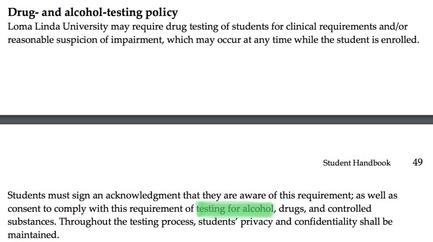This screenshot has width=433, height=242.
Task: Click the 'Drug- and alcohol-testing policy' heading
Action: [93, 13]
